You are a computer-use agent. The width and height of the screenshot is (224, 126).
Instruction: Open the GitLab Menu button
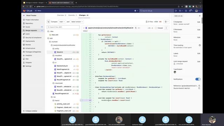tap(38, 11)
